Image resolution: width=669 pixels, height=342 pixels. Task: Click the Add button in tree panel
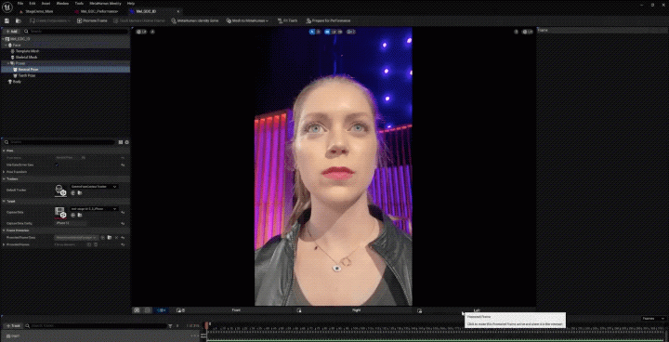(x=11, y=32)
